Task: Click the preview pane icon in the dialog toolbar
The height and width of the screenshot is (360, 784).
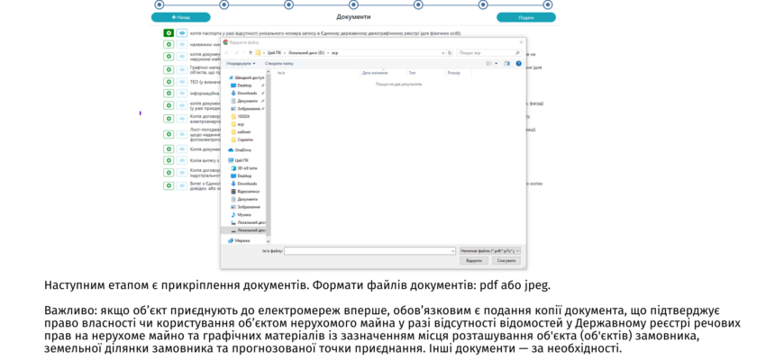Action: coord(507,63)
